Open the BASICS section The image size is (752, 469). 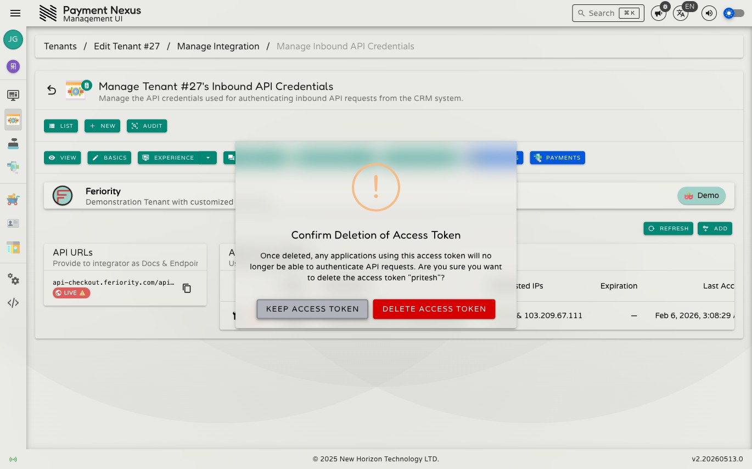[x=109, y=157]
